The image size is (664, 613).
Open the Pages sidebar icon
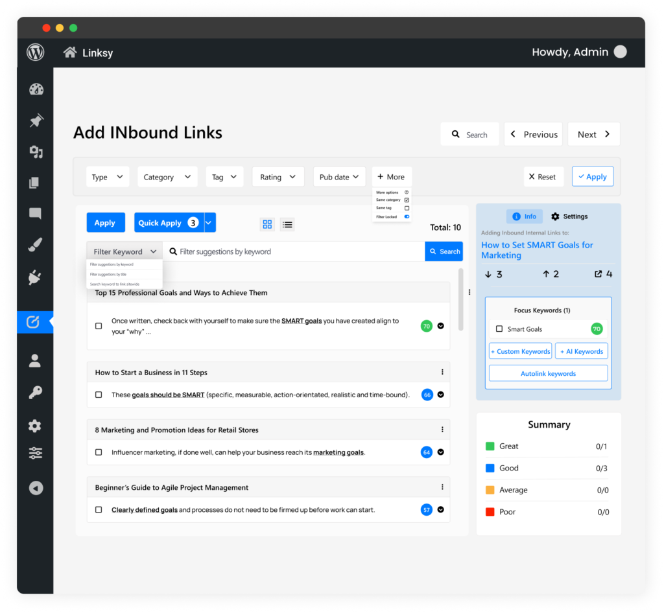coord(34,183)
